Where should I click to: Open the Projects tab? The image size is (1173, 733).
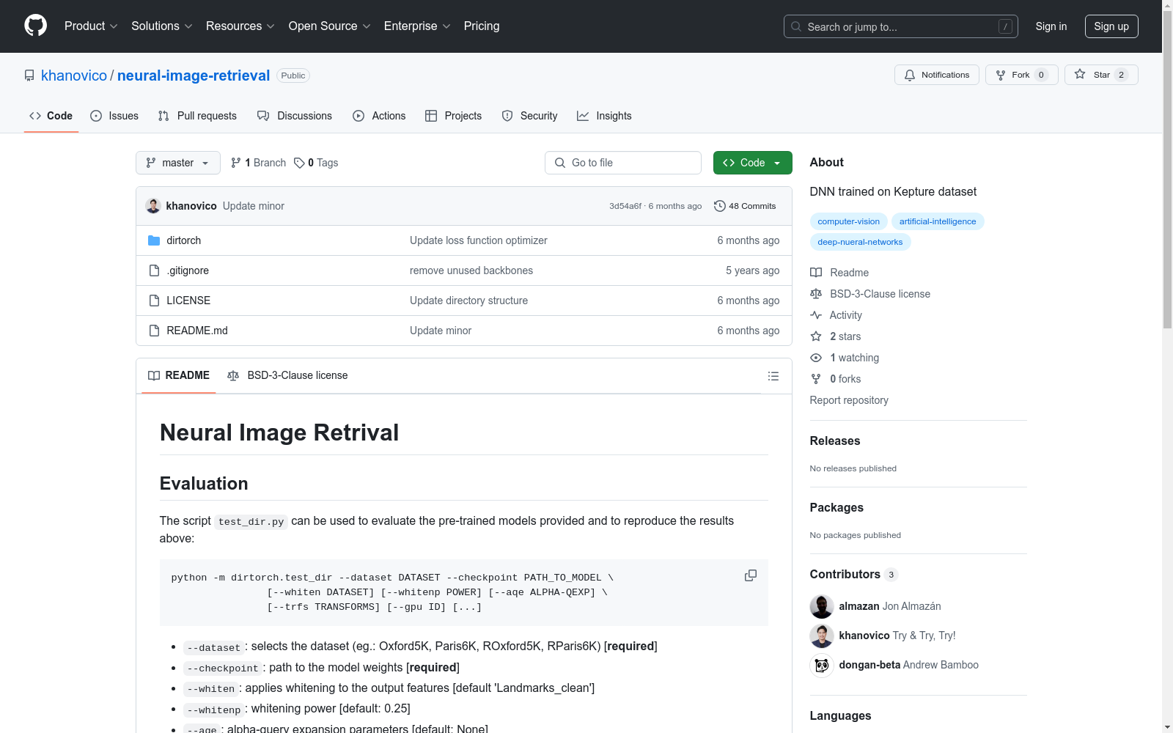coord(454,116)
